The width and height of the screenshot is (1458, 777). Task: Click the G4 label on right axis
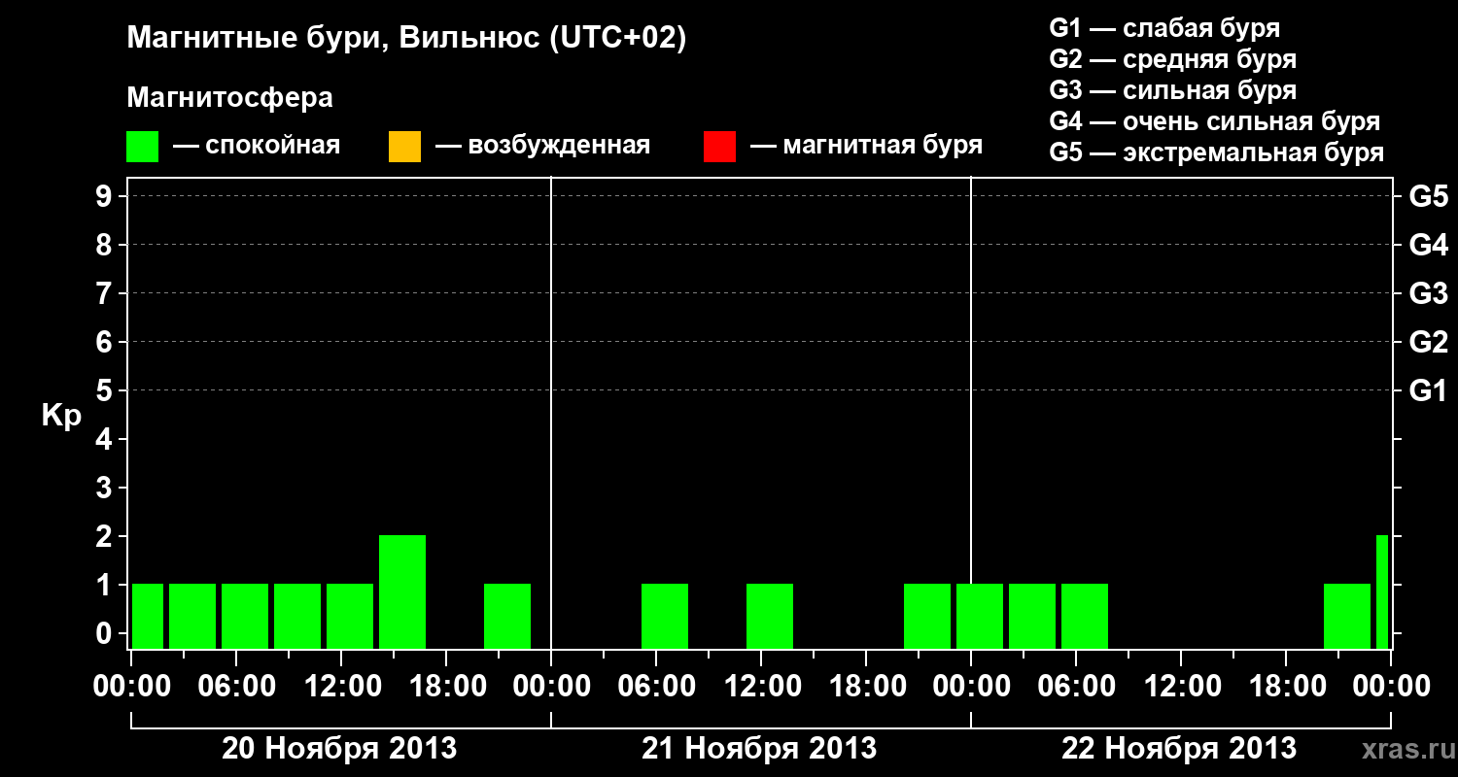pyautogui.click(x=1428, y=245)
